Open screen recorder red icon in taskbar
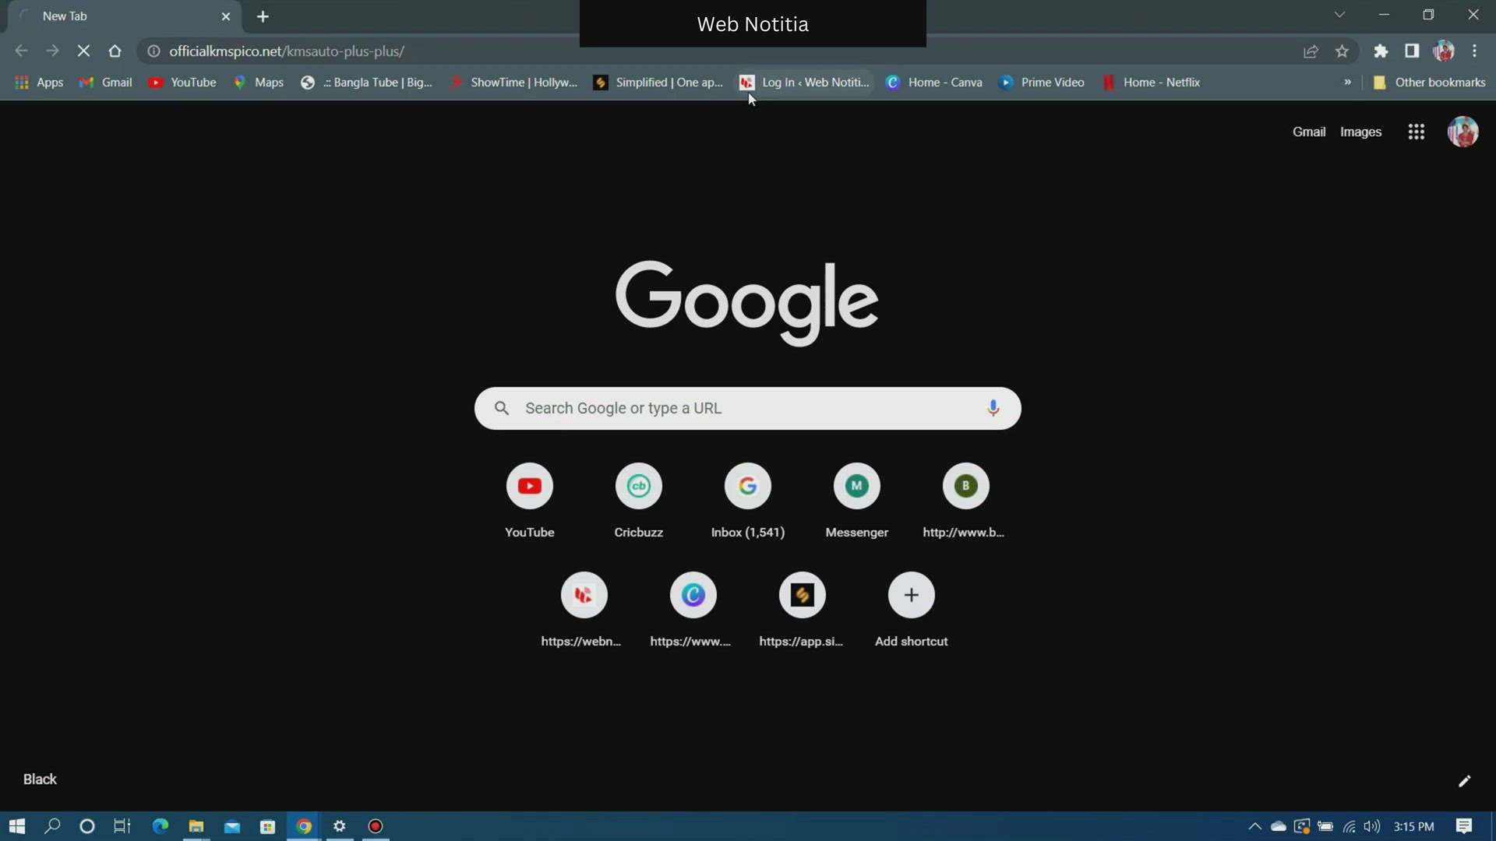 click(376, 826)
